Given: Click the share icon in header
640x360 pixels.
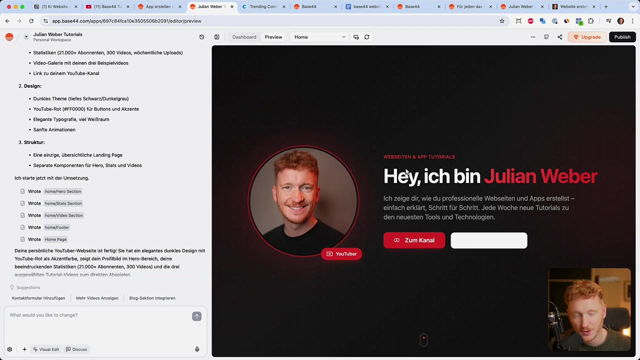Looking at the screenshot, I should [559, 37].
